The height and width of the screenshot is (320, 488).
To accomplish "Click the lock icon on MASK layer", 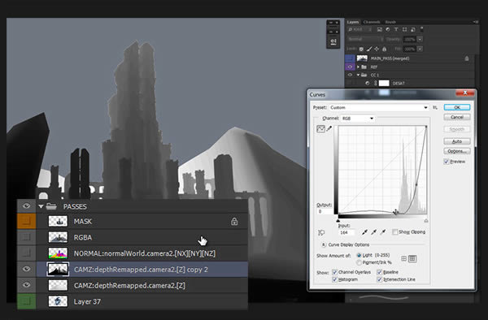I will [234, 221].
